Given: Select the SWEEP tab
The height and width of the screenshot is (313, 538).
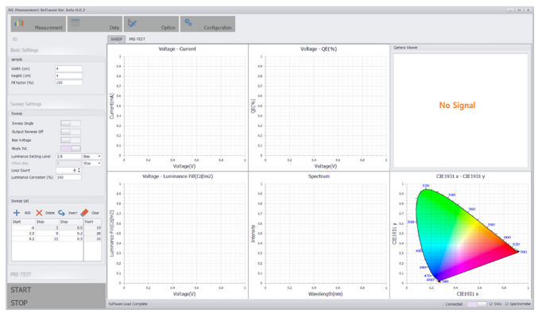Looking at the screenshot, I should coord(116,39).
